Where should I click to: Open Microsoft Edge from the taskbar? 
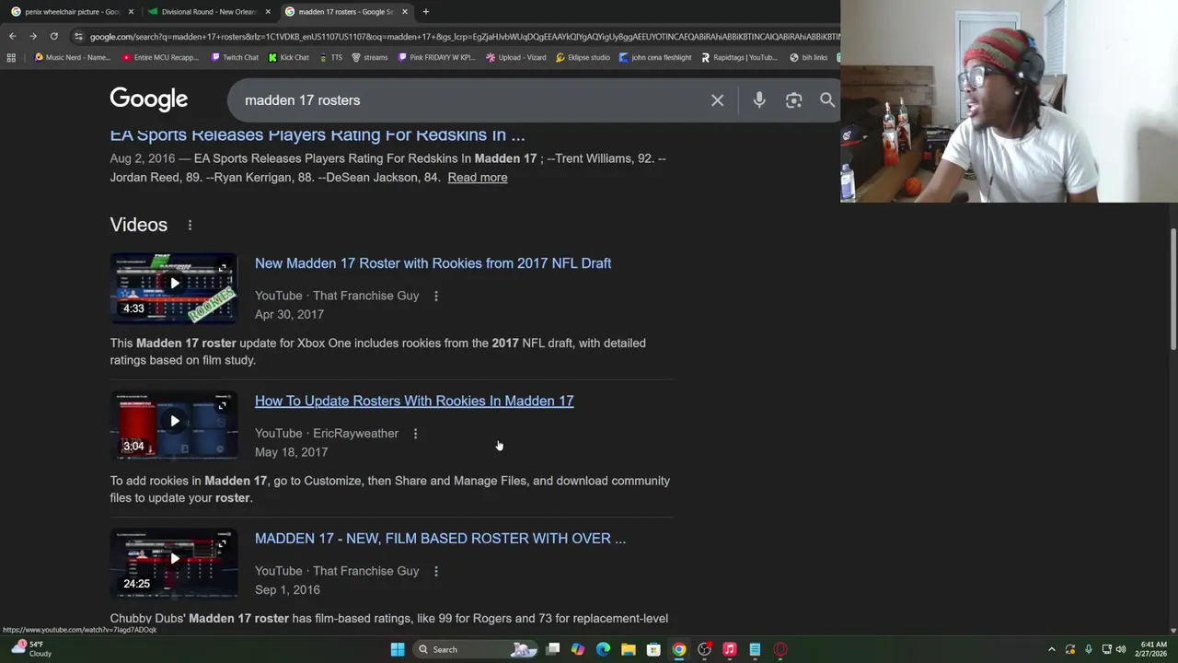(x=603, y=649)
